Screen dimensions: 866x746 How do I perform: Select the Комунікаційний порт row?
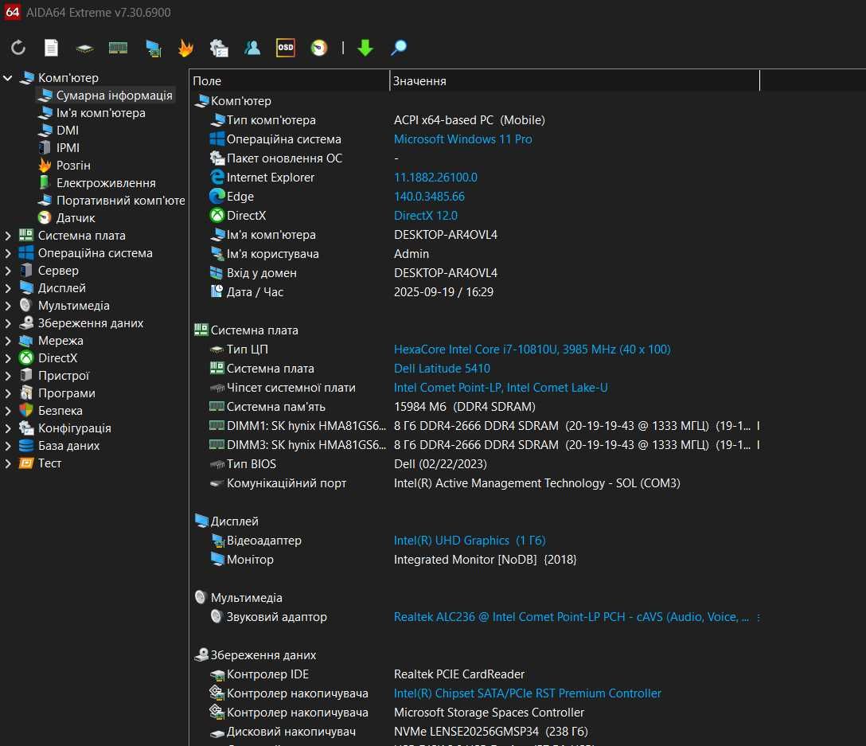click(x=475, y=483)
